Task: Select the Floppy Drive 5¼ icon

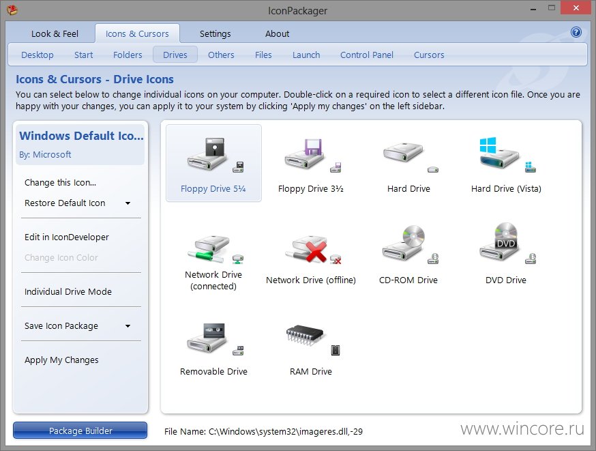Action: [213, 164]
